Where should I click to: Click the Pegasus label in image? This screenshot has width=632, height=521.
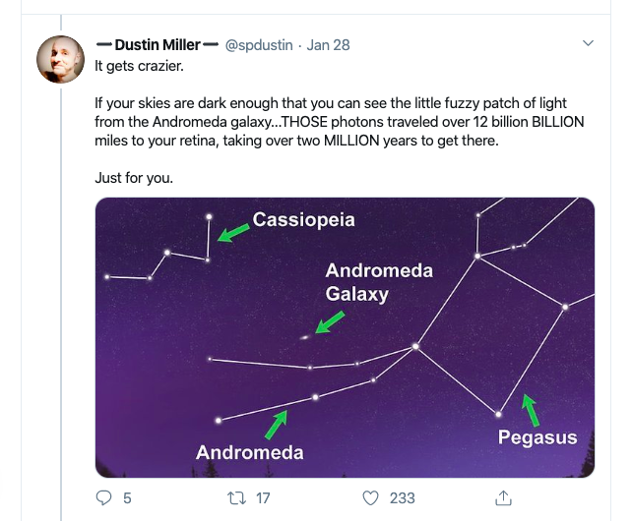click(537, 438)
